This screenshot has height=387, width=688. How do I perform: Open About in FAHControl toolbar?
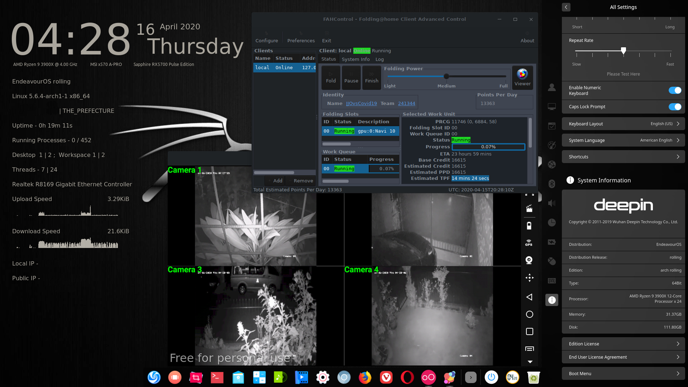527,37
